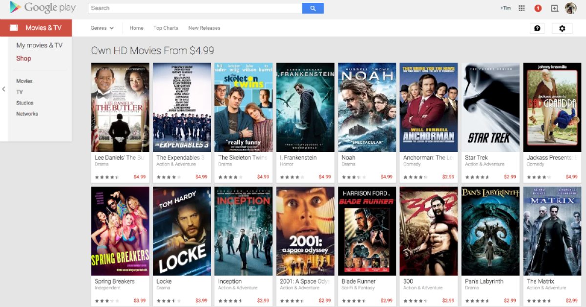Screen dimensions: 586x307
Task: Collapse the left sidebar arrow
Action: (x=4, y=89)
